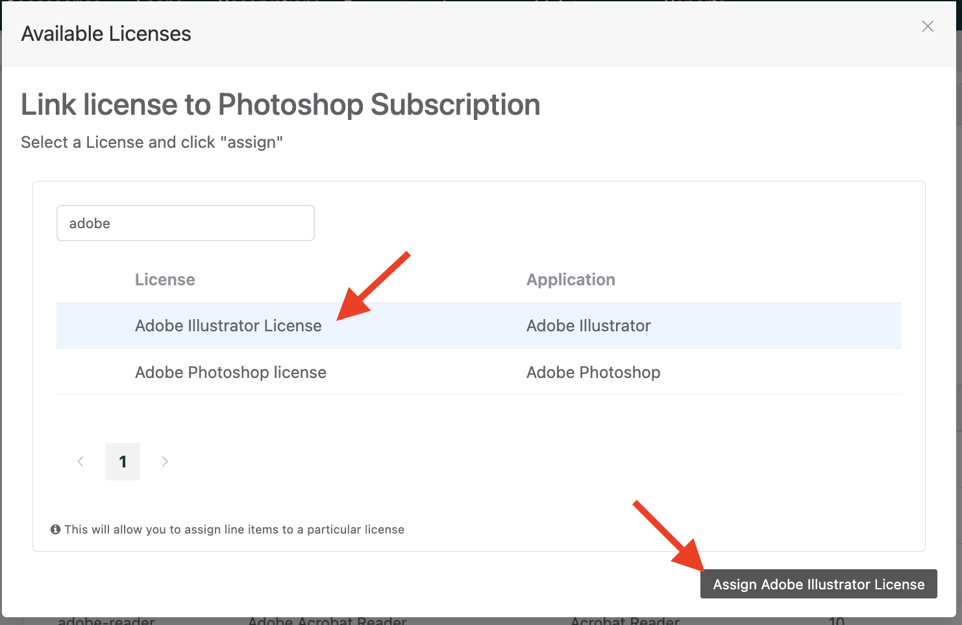Click Adobe Acrobat Reader in the background table
The image size is (962, 625).
327,621
